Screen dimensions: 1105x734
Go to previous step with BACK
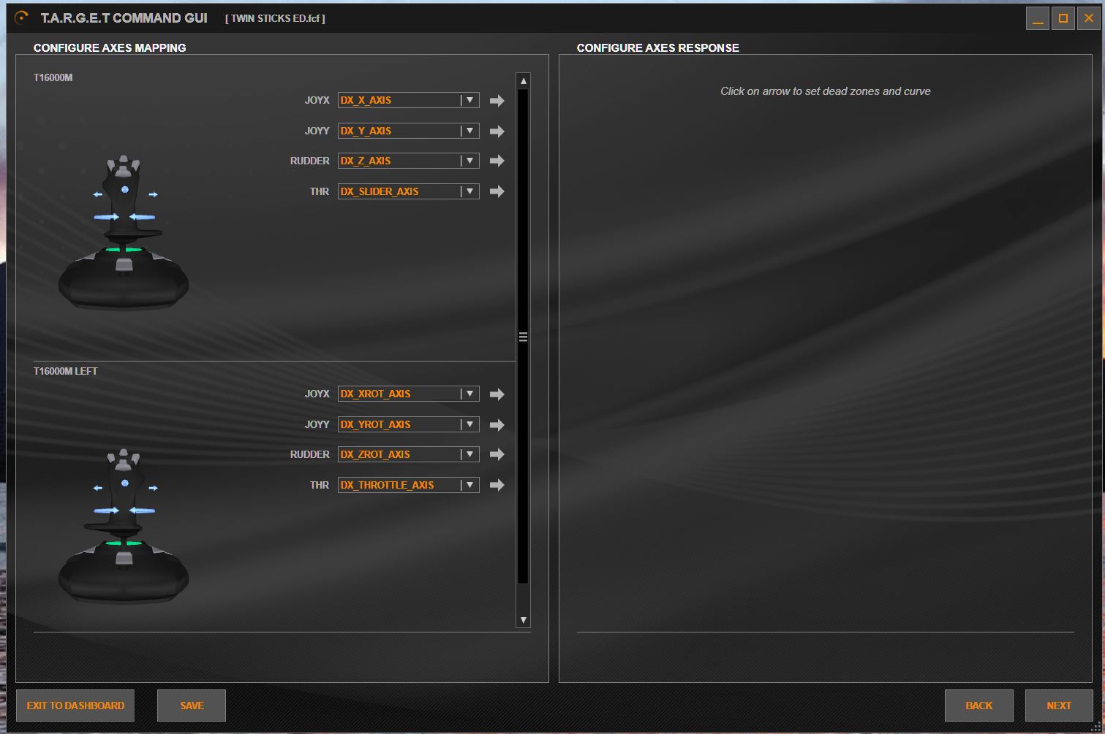point(979,706)
